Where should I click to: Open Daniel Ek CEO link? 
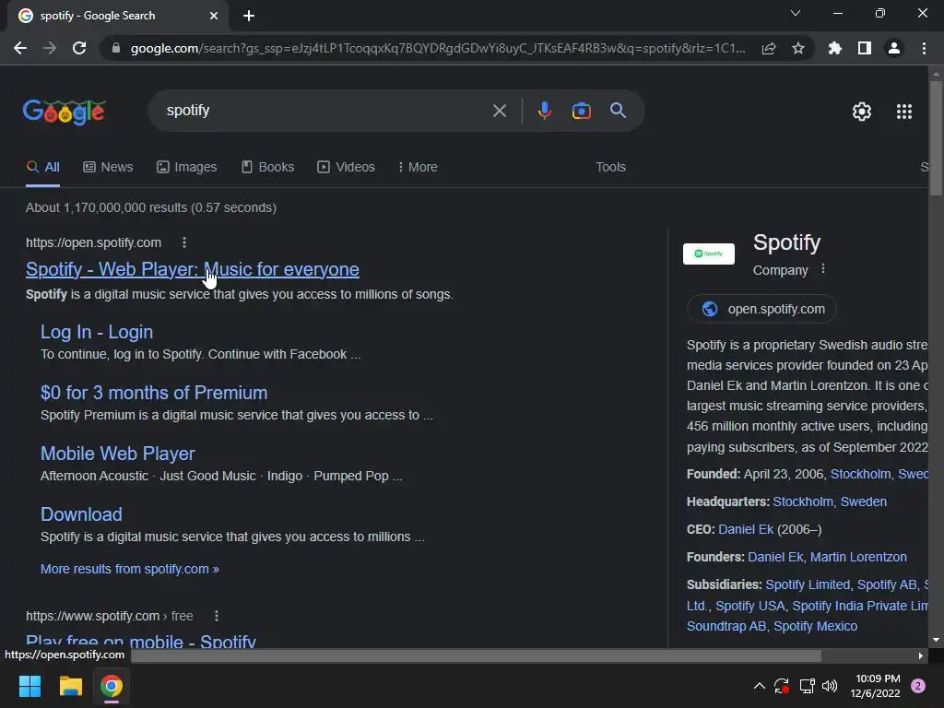tap(745, 529)
